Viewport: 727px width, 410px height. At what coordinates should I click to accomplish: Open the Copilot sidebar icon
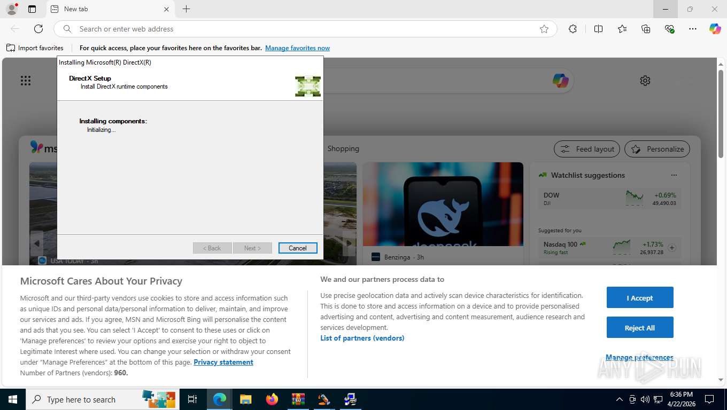[715, 29]
